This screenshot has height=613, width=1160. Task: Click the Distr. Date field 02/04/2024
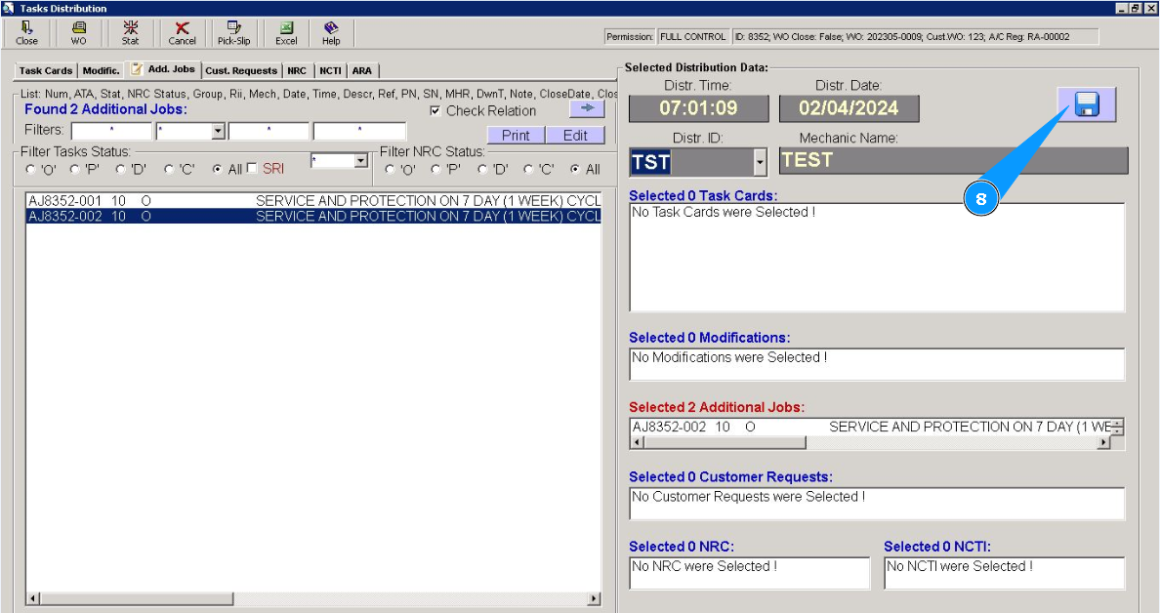click(849, 108)
